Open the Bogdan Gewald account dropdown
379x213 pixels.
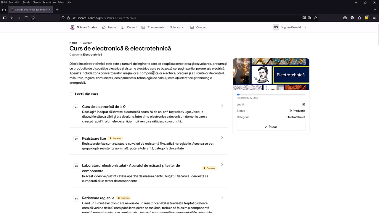point(290,27)
